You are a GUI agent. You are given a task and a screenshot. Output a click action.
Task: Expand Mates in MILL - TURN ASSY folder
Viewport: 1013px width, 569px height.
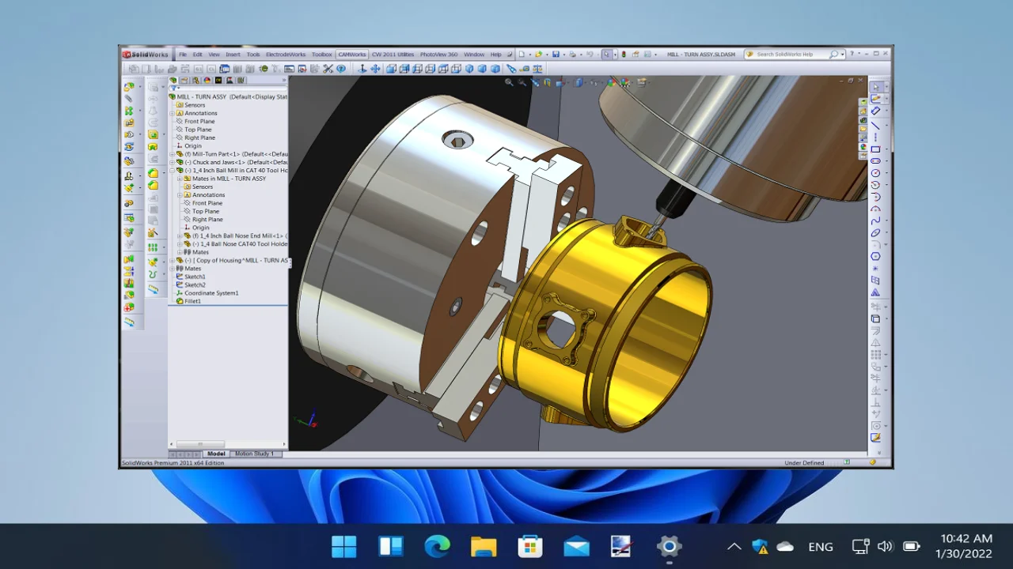180,179
